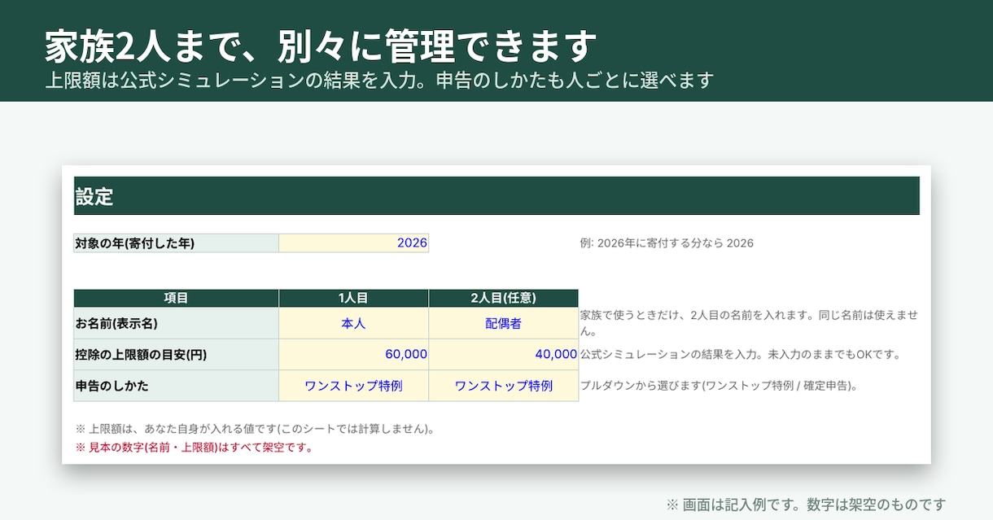Click the gray note ※ 上限額は、あなた自身が入れる値です

pos(255,429)
